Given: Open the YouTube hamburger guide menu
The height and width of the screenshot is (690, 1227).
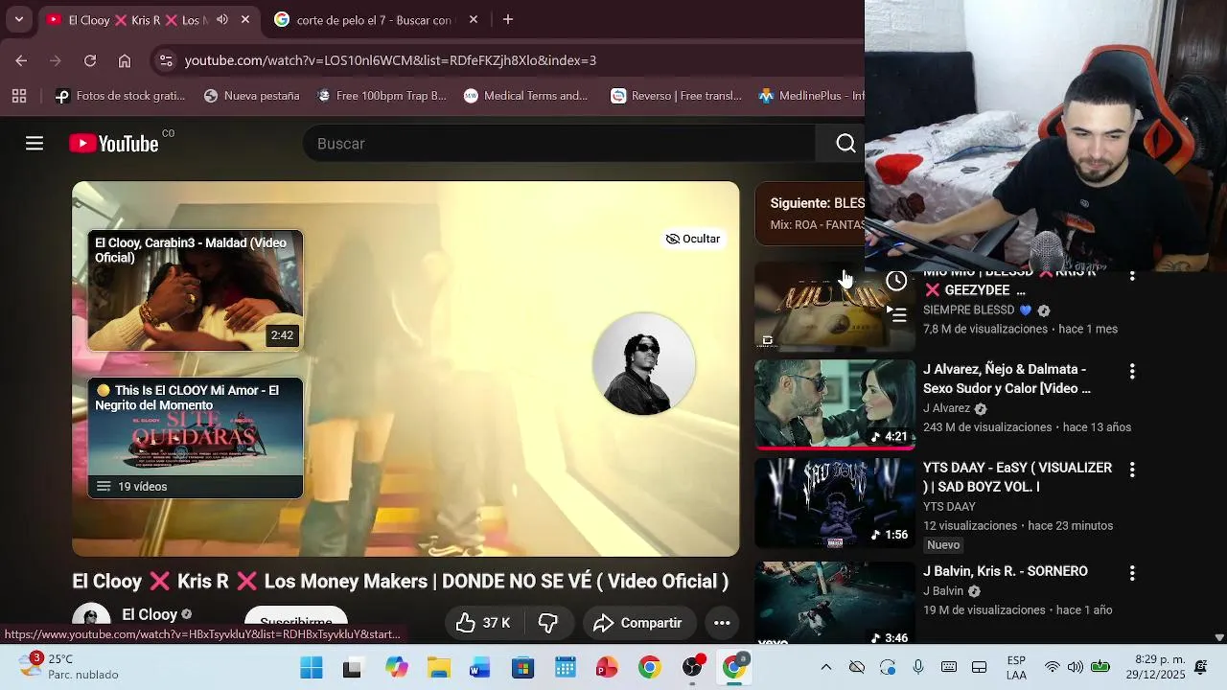Looking at the screenshot, I should [35, 144].
